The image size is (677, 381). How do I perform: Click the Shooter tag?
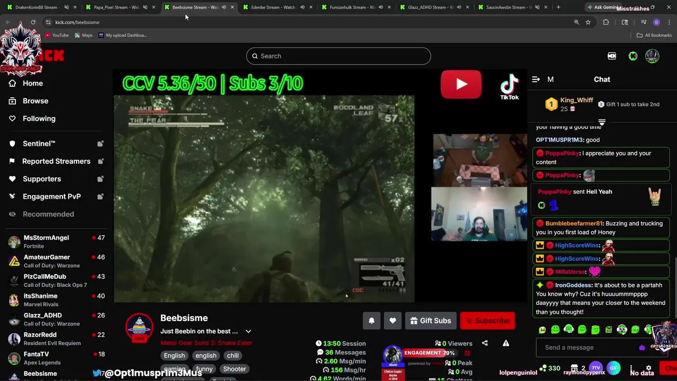tap(234, 369)
